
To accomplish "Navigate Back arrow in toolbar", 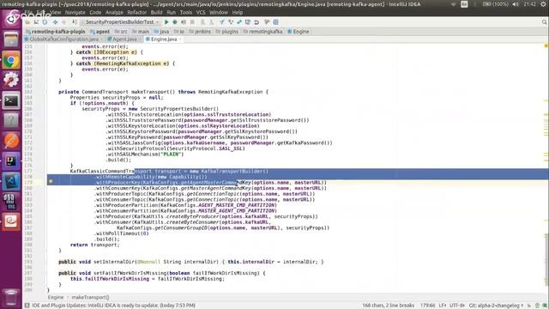I will (55, 22).
